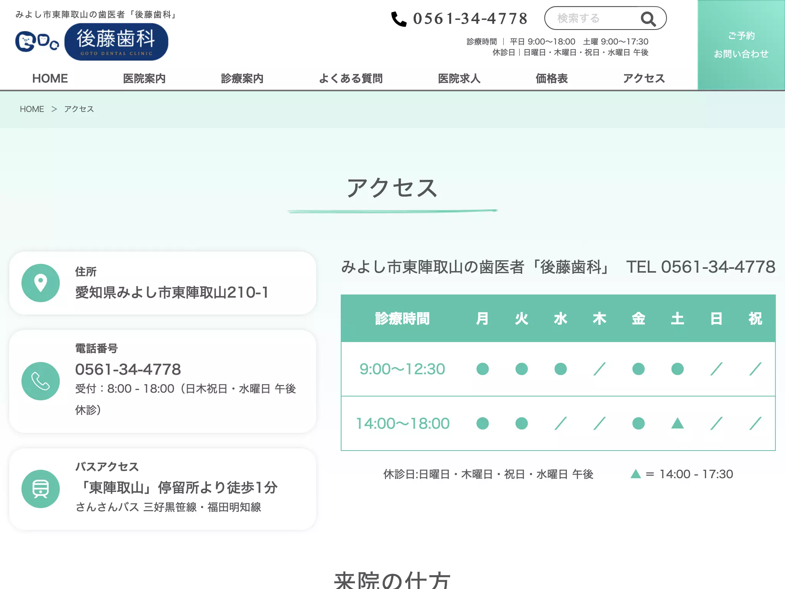
Task: Open the 診療案内 menu
Action: pos(242,78)
